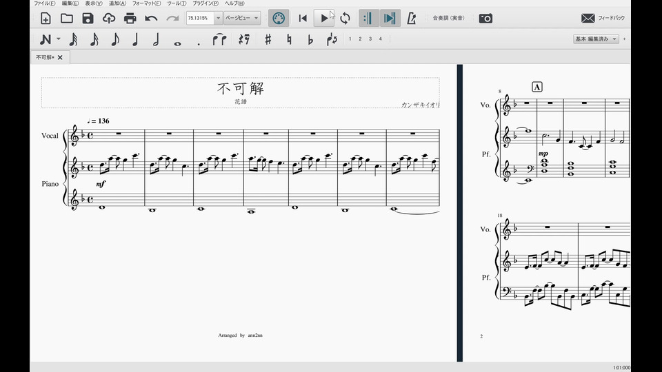The height and width of the screenshot is (372, 662).
Task: Toggle loop playback
Action: point(345,18)
